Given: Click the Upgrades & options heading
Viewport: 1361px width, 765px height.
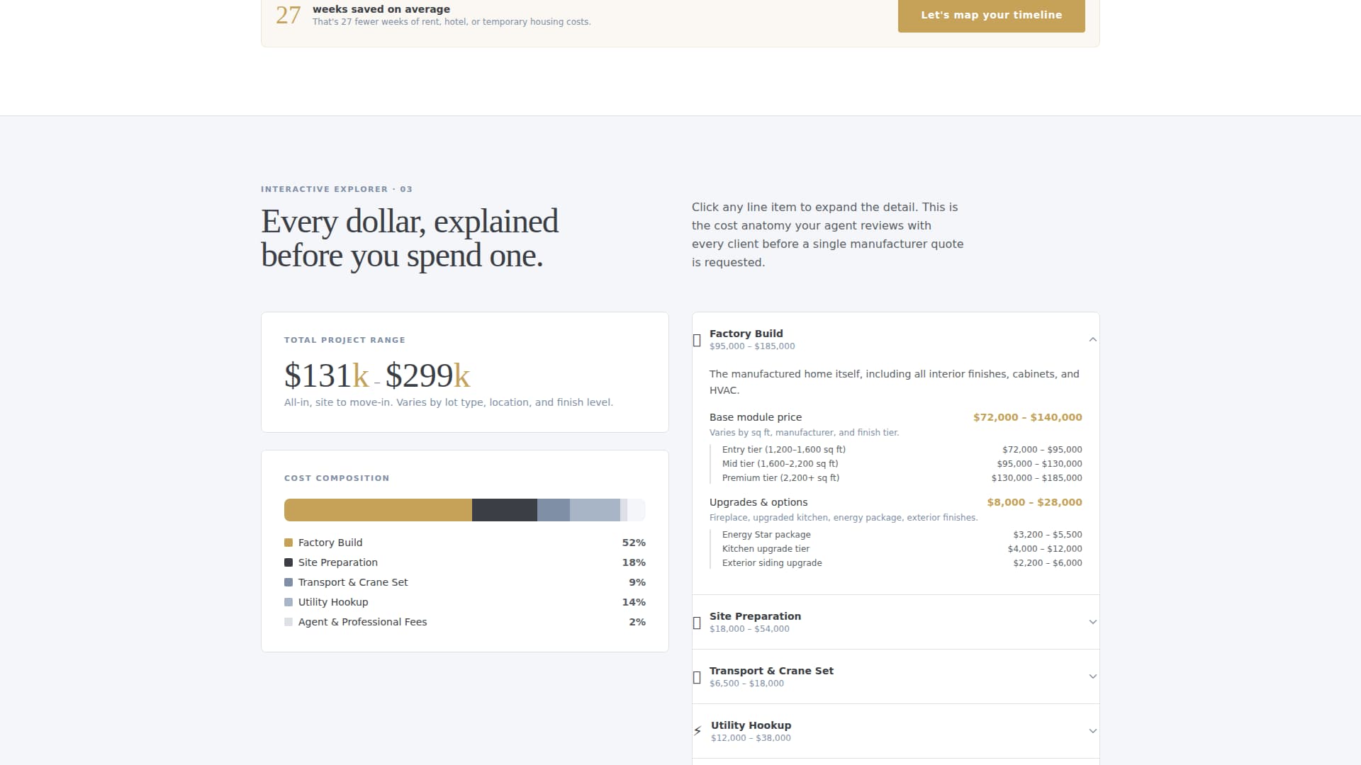Looking at the screenshot, I should (758, 502).
